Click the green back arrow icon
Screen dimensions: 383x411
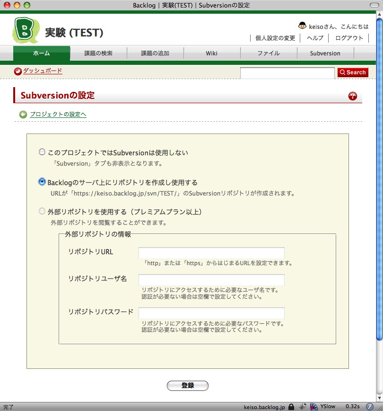click(23, 115)
